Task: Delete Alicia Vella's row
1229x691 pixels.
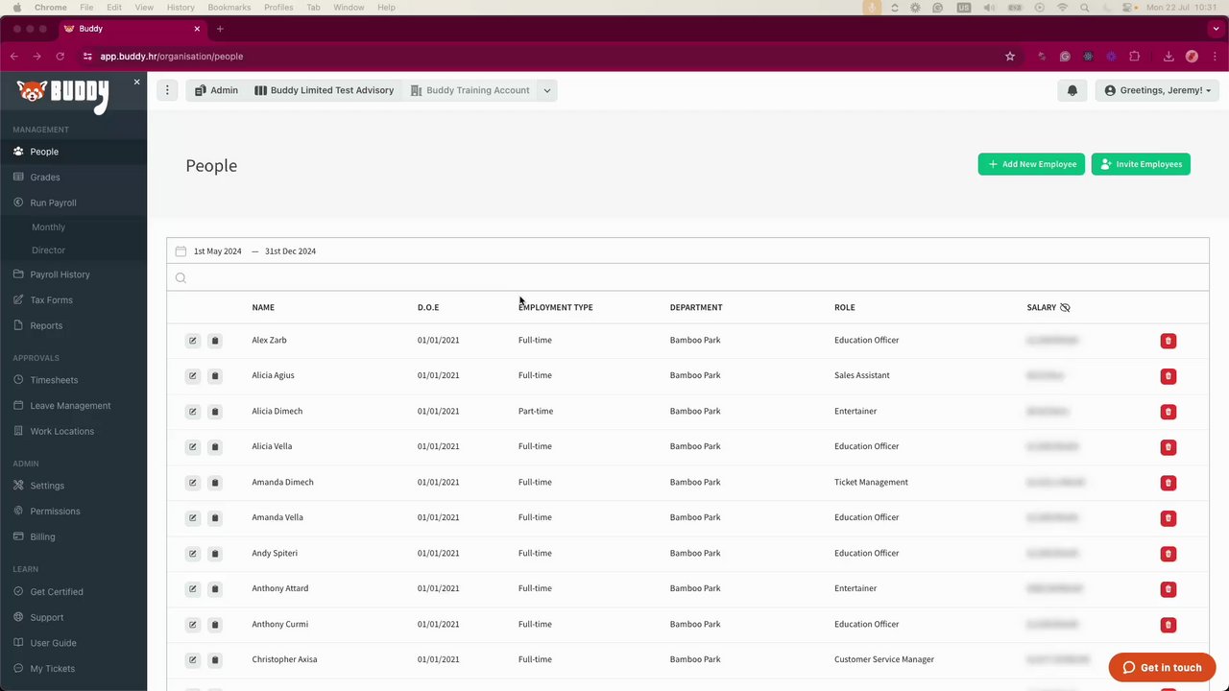Action: (x=1169, y=447)
